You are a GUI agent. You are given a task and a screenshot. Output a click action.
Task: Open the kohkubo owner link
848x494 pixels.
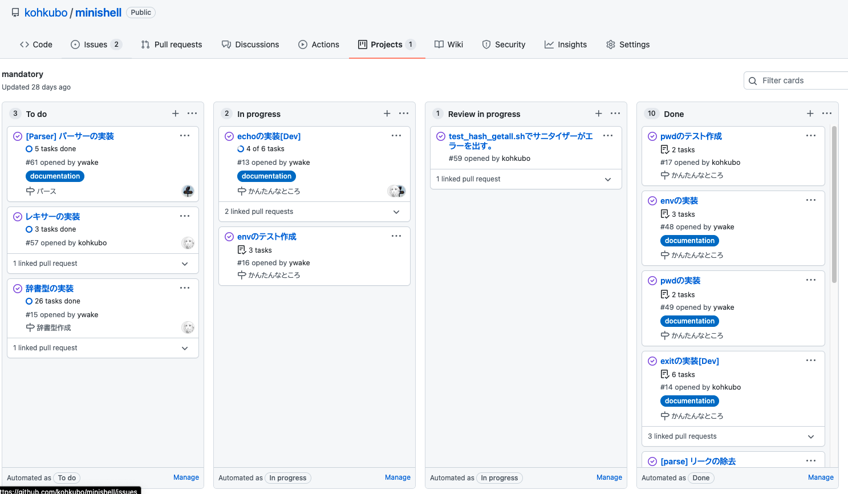coord(46,13)
